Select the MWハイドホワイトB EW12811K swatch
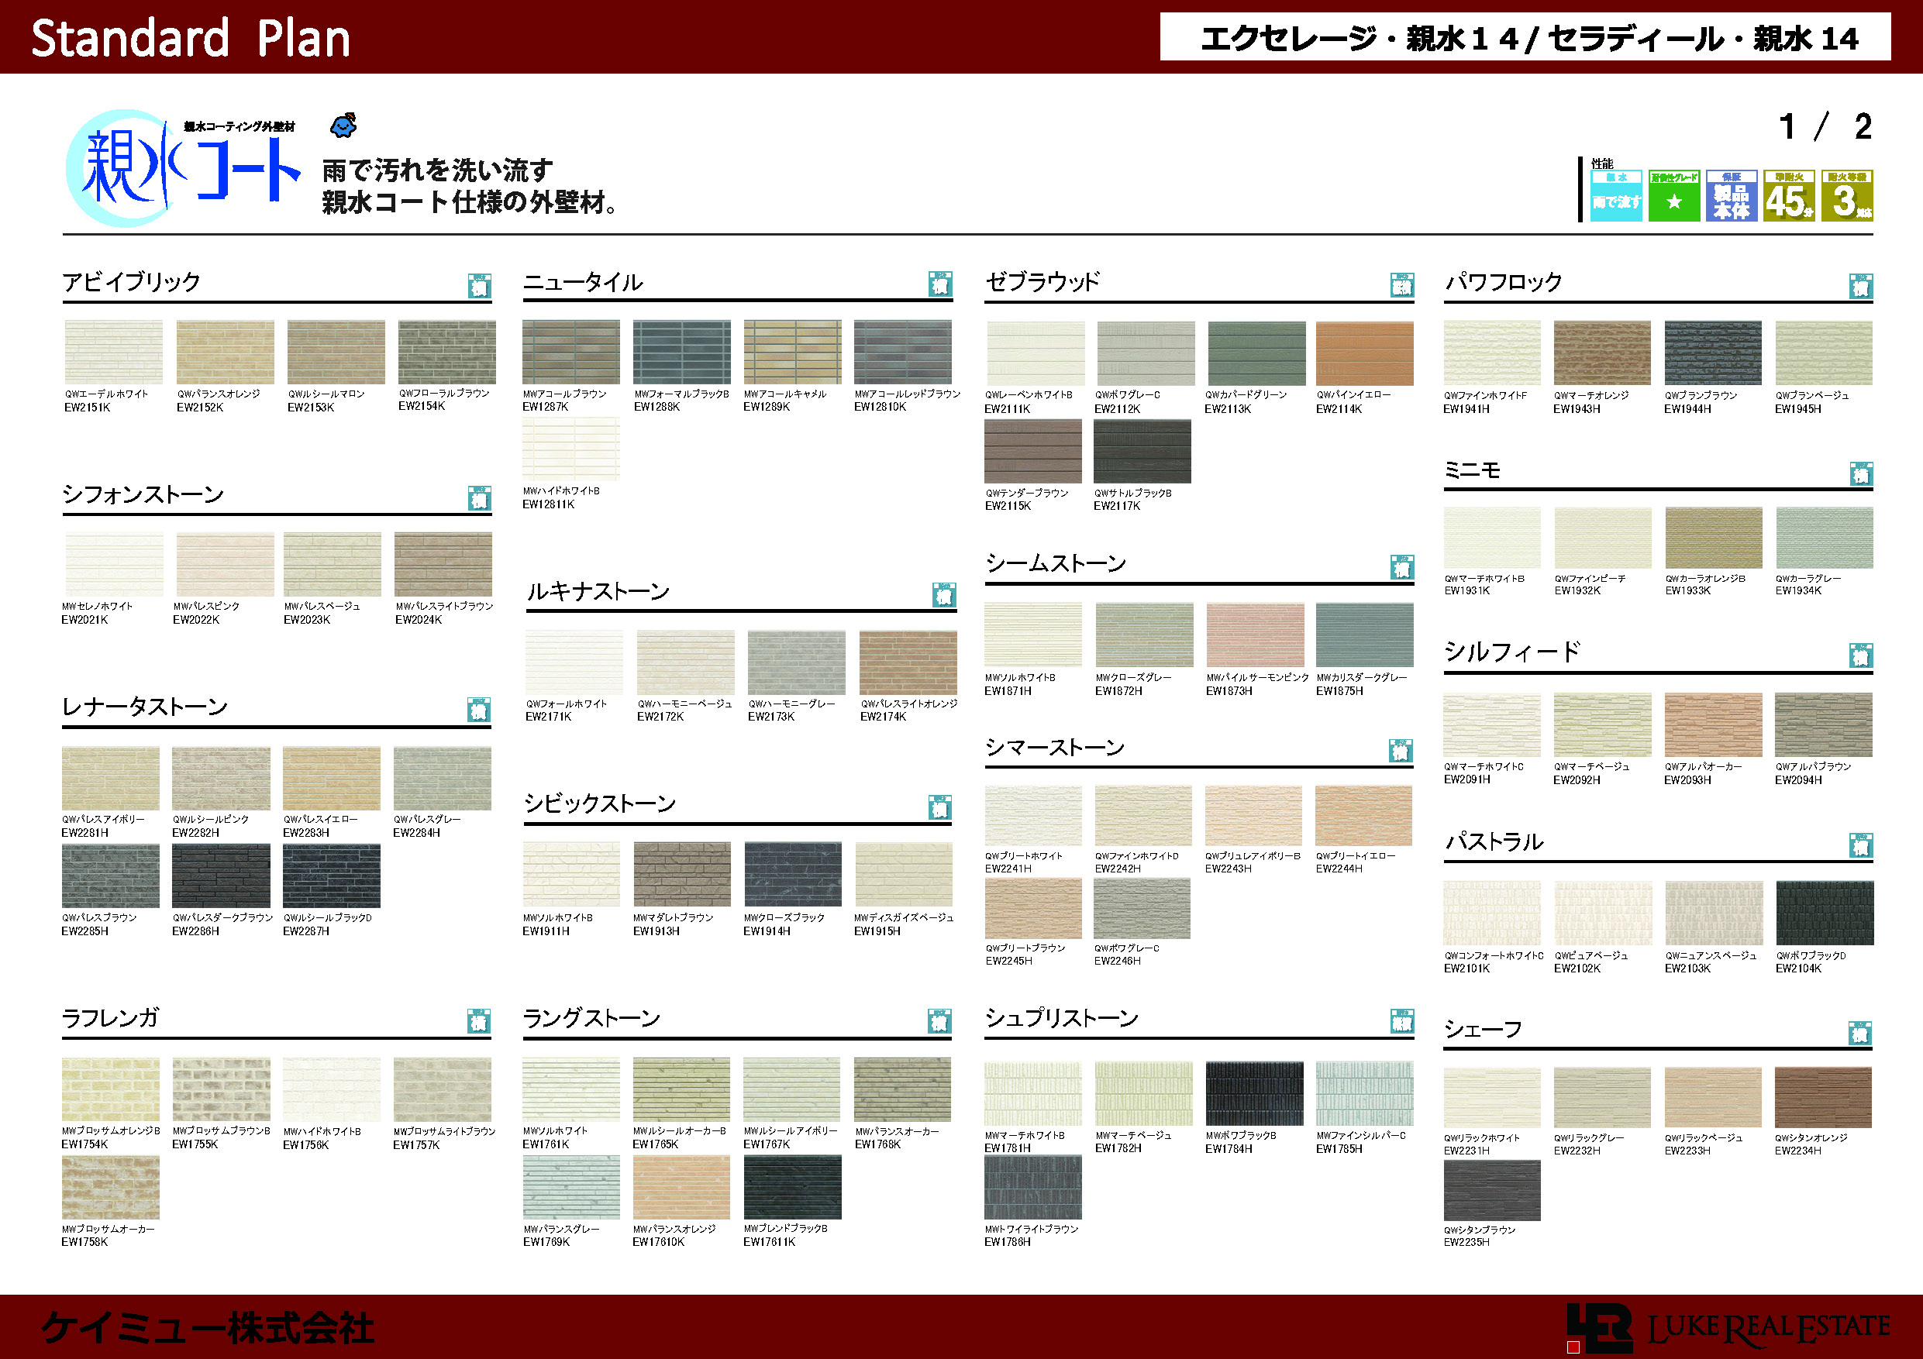This screenshot has height=1359, width=1923. (571, 449)
